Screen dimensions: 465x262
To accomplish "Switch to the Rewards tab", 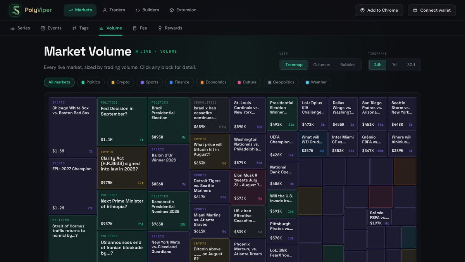I will point(170,28).
